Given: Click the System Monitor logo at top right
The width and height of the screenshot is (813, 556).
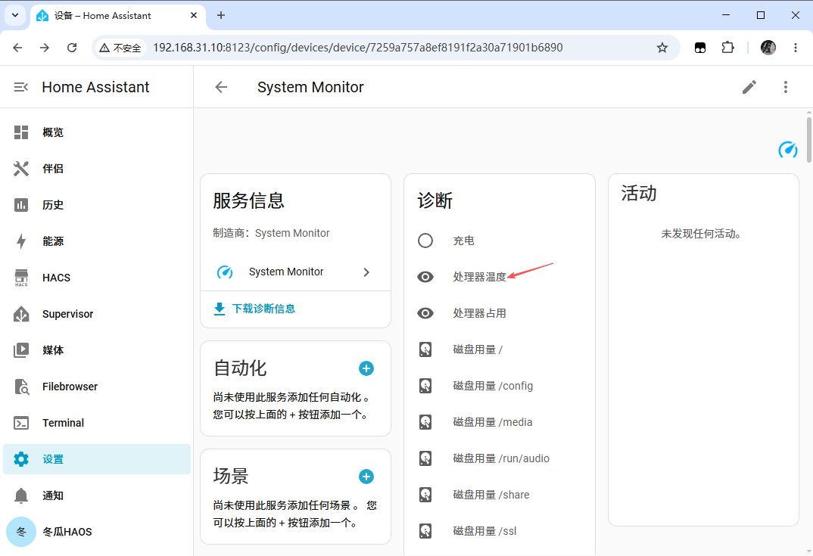Looking at the screenshot, I should [x=787, y=150].
